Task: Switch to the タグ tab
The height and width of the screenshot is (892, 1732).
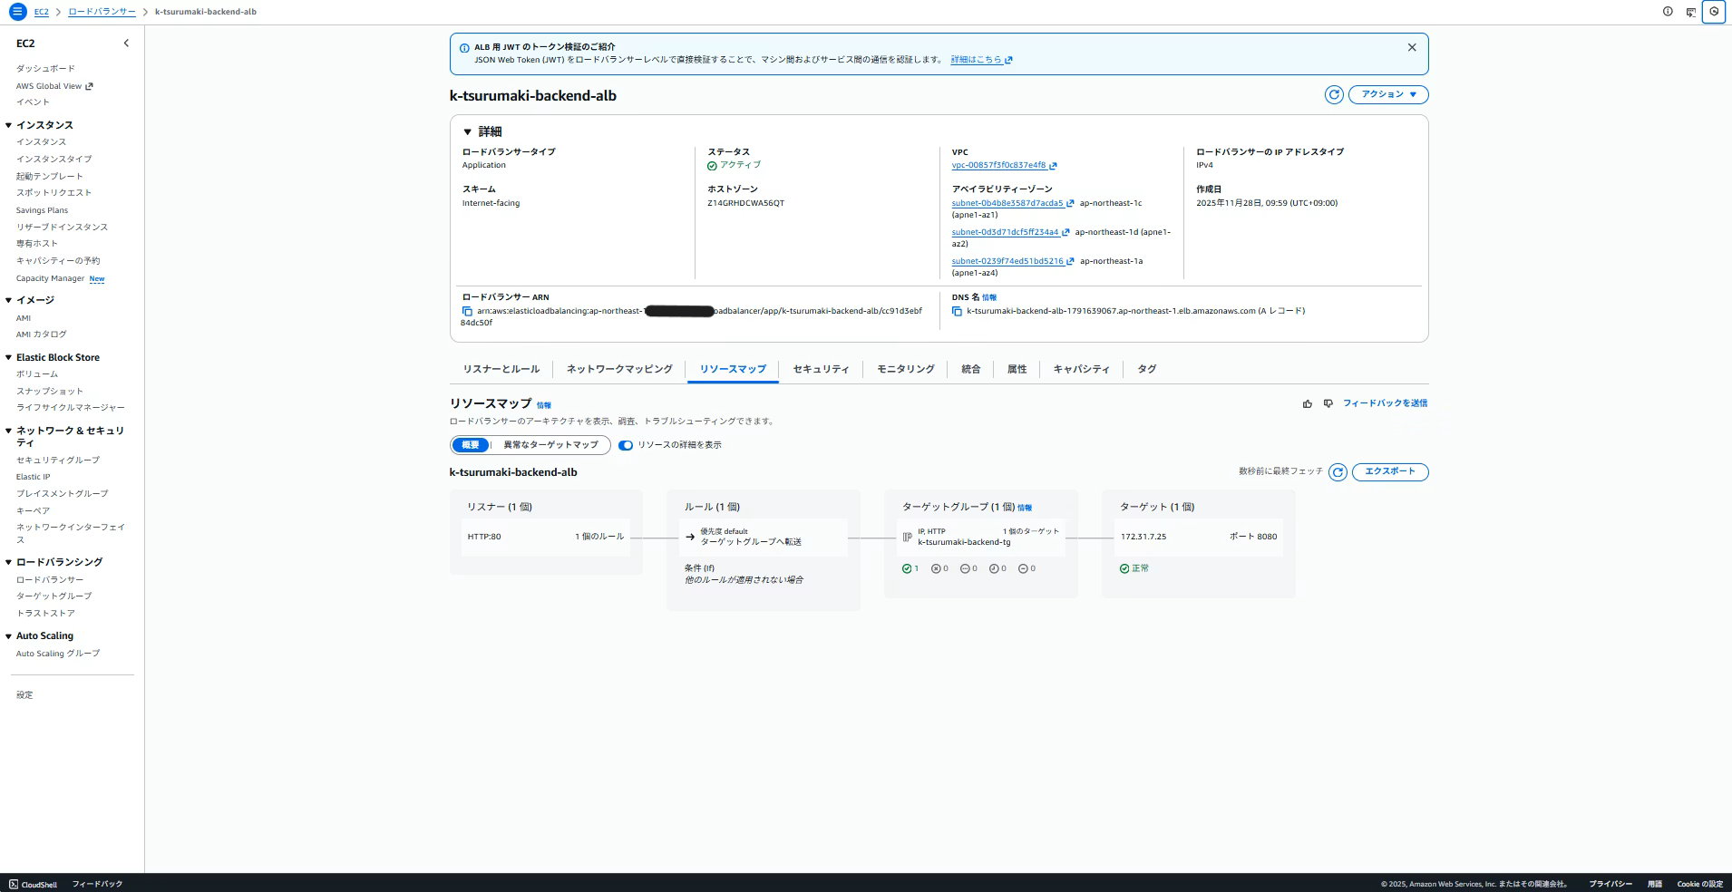Action: point(1147,369)
